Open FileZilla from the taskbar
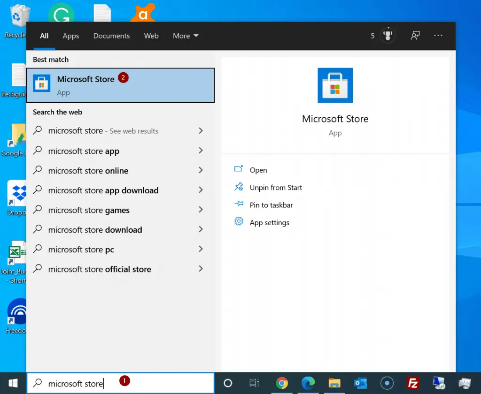This screenshot has height=394, width=481. pos(412,383)
